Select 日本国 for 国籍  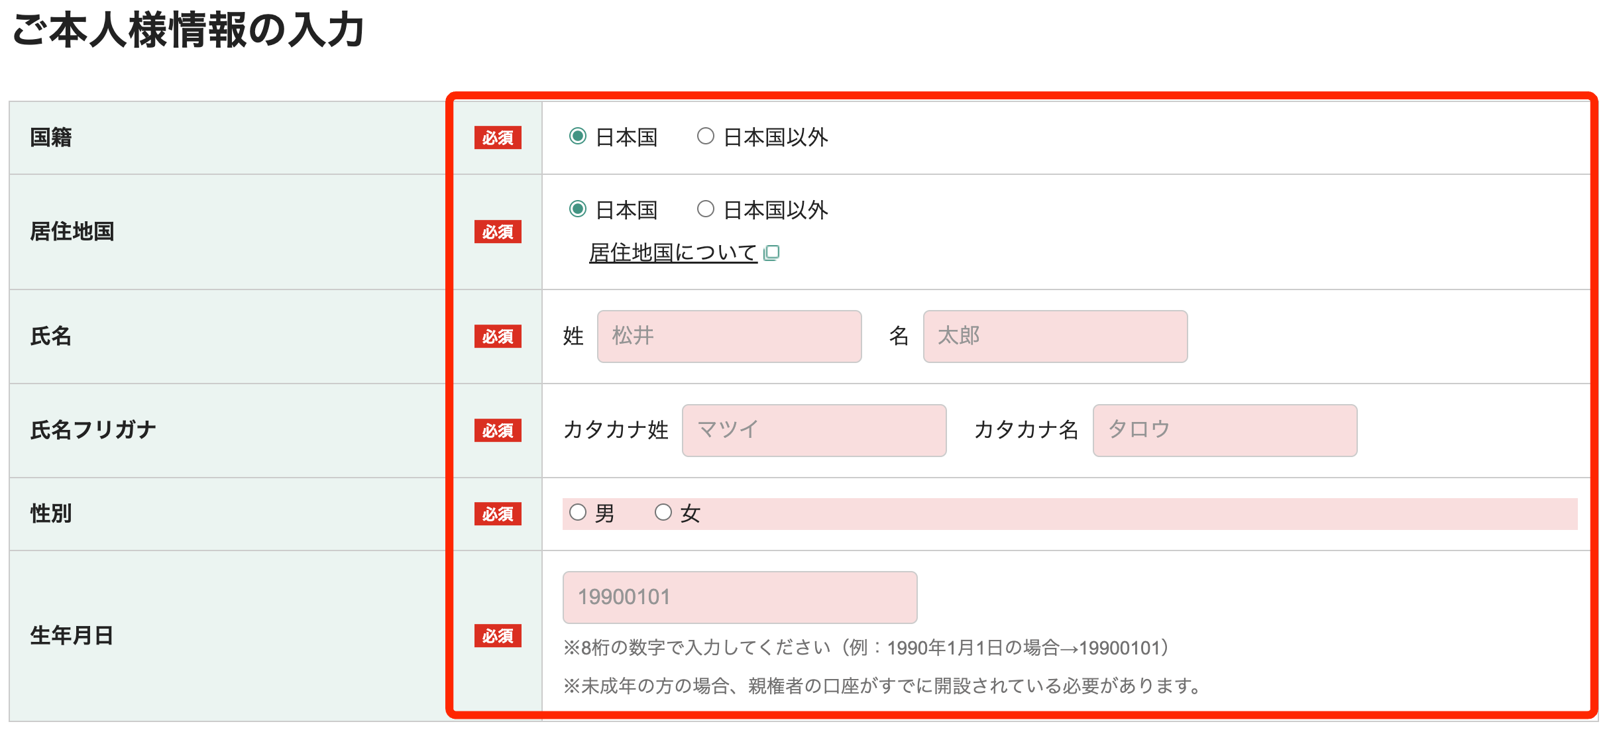pos(578,137)
